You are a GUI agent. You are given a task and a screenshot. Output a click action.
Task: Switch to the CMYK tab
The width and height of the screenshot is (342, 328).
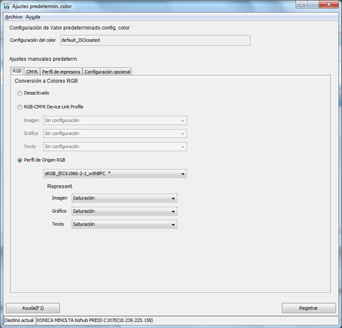tap(32, 71)
